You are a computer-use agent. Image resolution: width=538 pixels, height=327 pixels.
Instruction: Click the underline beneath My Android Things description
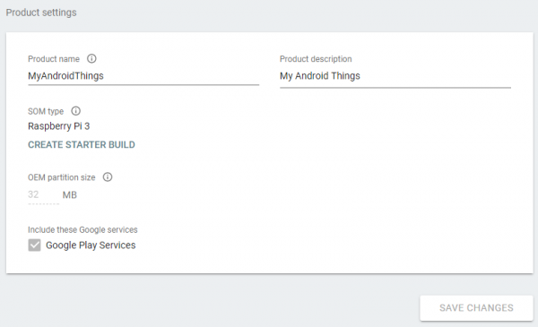tap(395, 88)
